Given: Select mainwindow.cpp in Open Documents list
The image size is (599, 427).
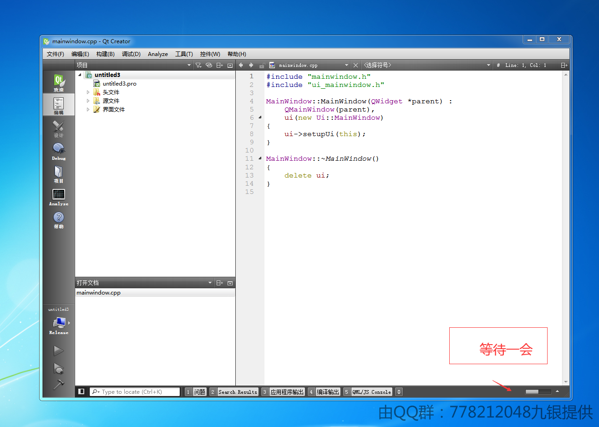Looking at the screenshot, I should click(x=155, y=293).
